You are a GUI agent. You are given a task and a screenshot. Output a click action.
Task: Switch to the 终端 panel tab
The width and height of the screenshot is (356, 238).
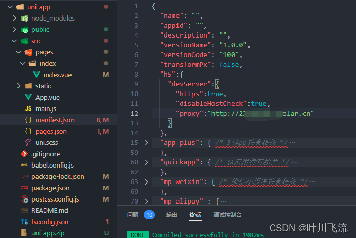[195, 215]
